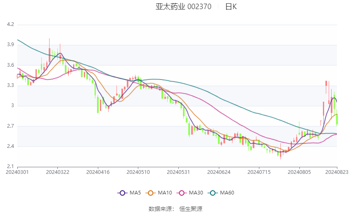Select the 日K chart period label
Screen dimensions: 351x213
pyautogui.click(x=231, y=7)
